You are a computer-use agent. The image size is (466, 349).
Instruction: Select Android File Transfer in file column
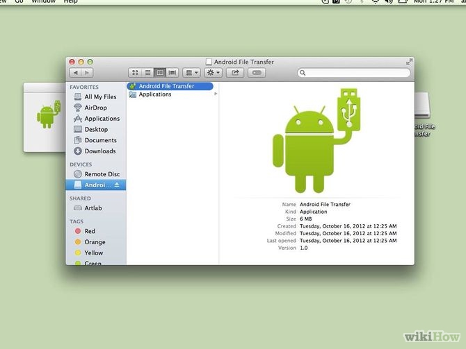170,86
